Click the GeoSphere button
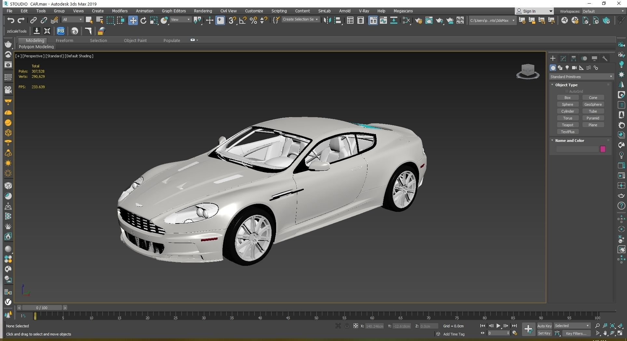This screenshot has width=627, height=341. 593,104
